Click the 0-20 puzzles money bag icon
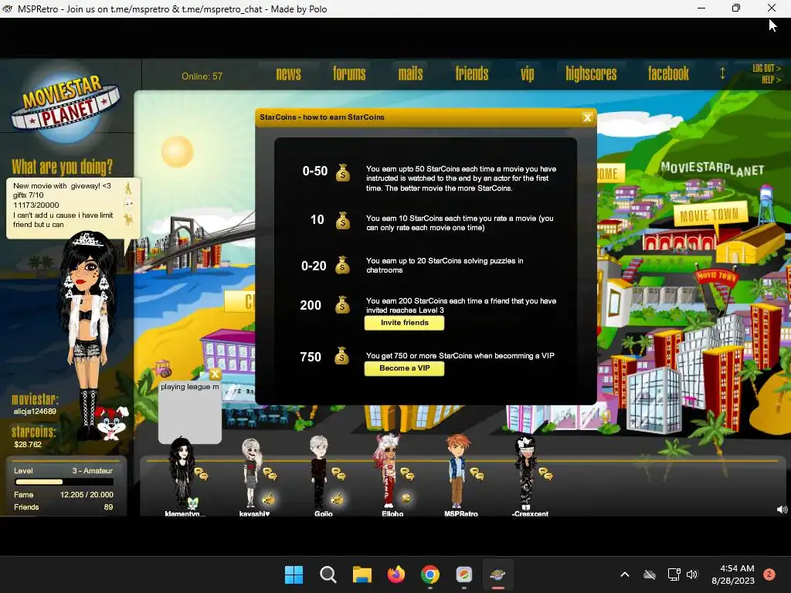This screenshot has width=791, height=593. (342, 265)
